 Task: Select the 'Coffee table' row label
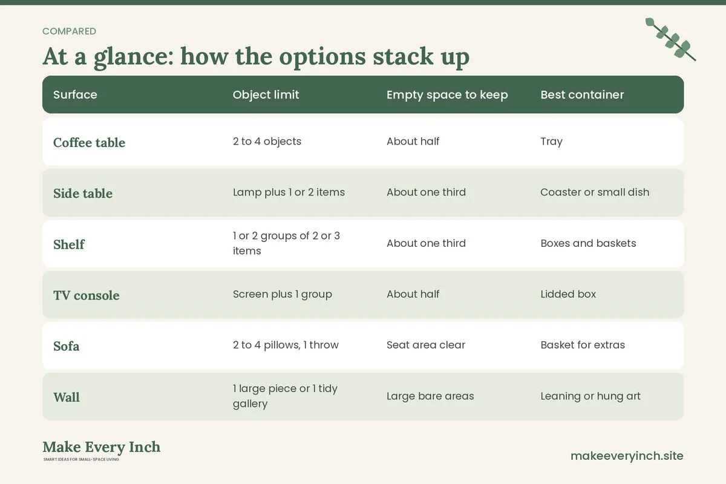[x=89, y=142]
